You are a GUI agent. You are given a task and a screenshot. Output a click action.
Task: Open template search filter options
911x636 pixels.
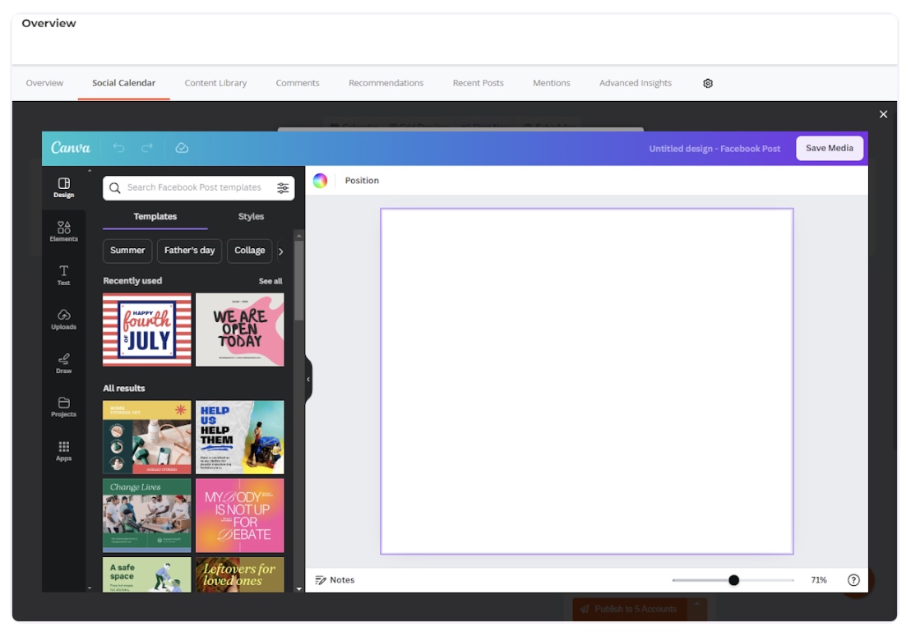pos(283,188)
